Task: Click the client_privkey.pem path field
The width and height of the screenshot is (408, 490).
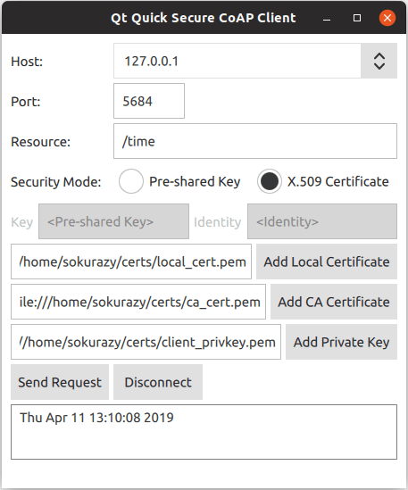Action: tap(146, 342)
